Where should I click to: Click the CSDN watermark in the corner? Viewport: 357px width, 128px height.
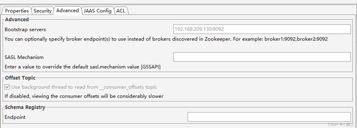point(340,124)
